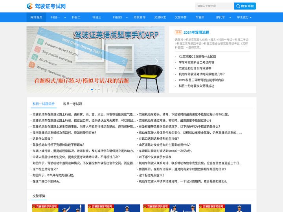Open 交通标志 menu item

point(160,17)
